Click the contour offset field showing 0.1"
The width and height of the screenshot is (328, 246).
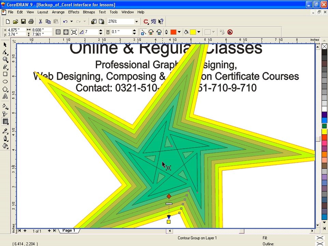click(122, 32)
